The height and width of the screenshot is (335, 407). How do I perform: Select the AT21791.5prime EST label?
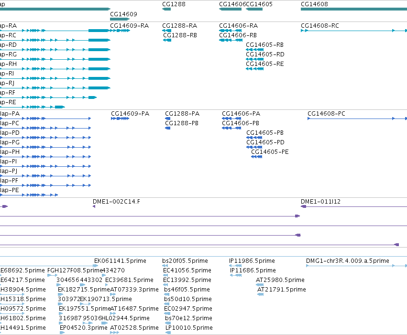(282, 290)
